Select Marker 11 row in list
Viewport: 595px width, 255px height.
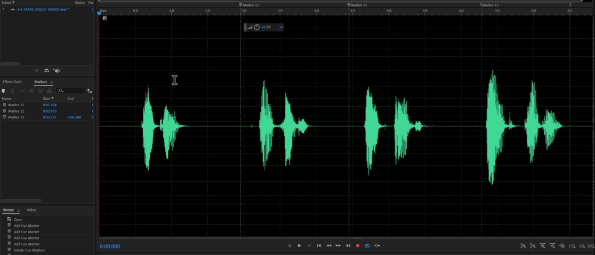point(47,111)
